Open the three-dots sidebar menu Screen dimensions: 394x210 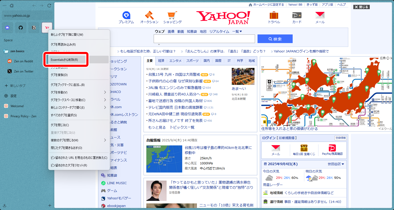[4, 6]
